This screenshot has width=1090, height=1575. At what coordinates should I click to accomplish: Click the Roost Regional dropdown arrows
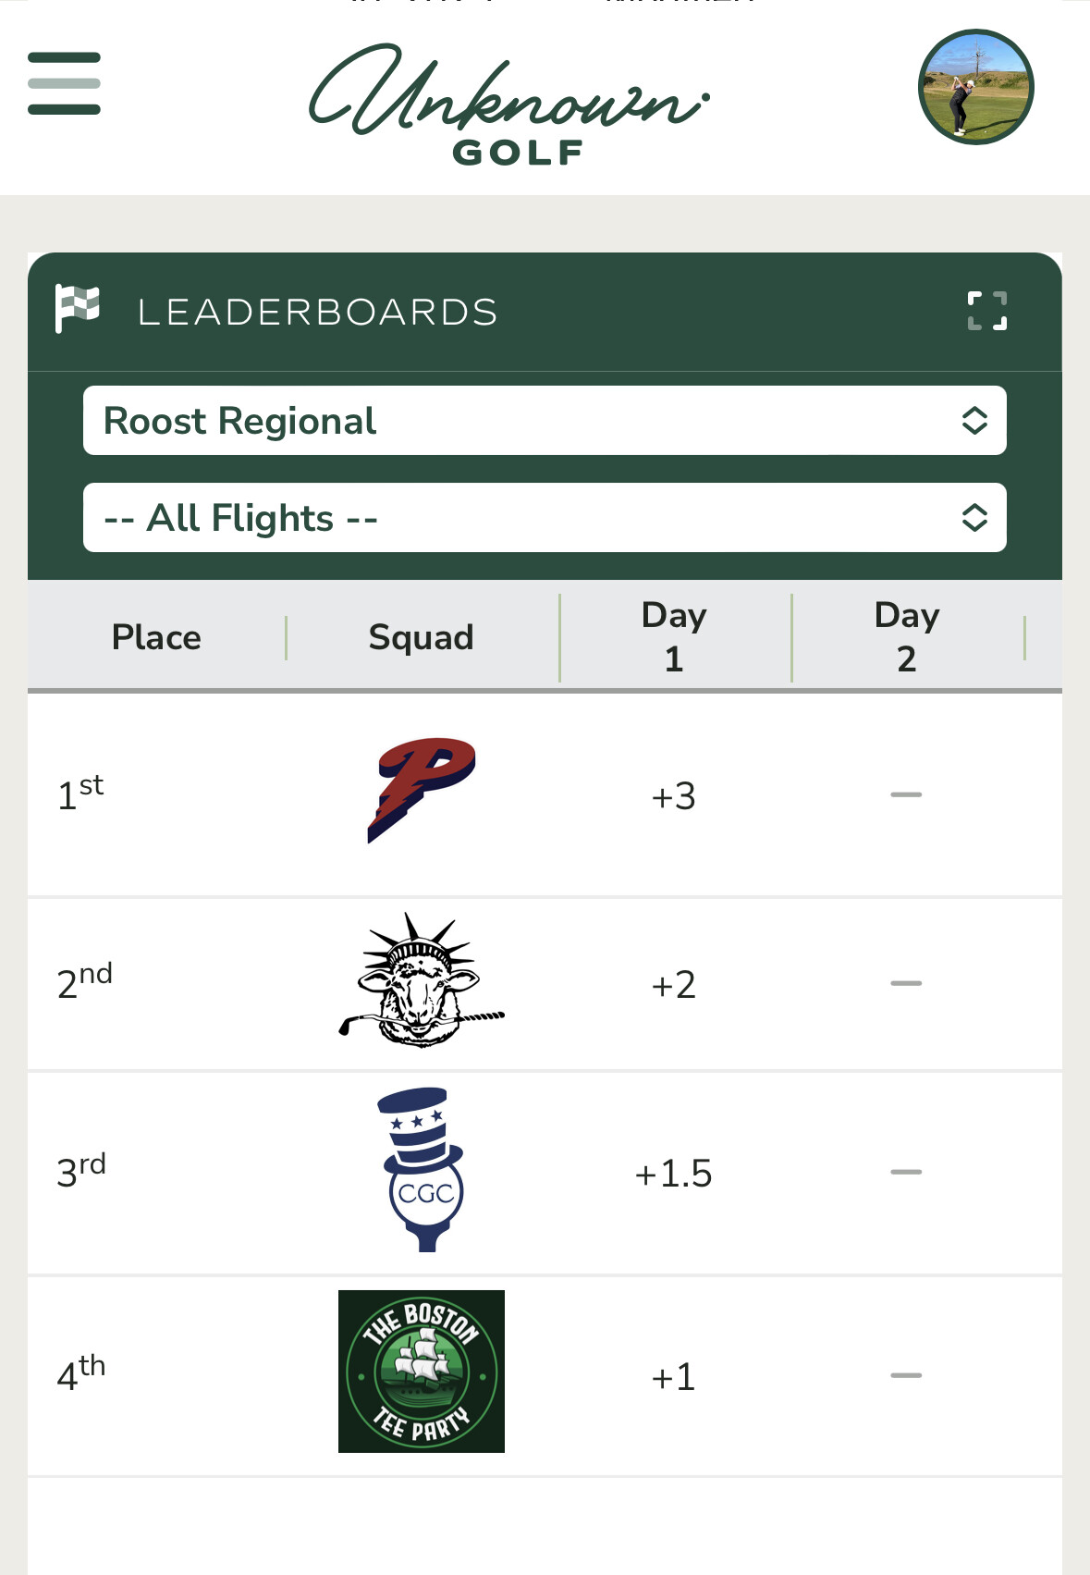point(974,421)
